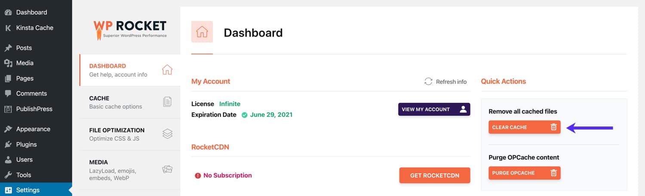Open Users in the WordPress sidebar
This screenshot has width=645, height=196.
point(25,160)
